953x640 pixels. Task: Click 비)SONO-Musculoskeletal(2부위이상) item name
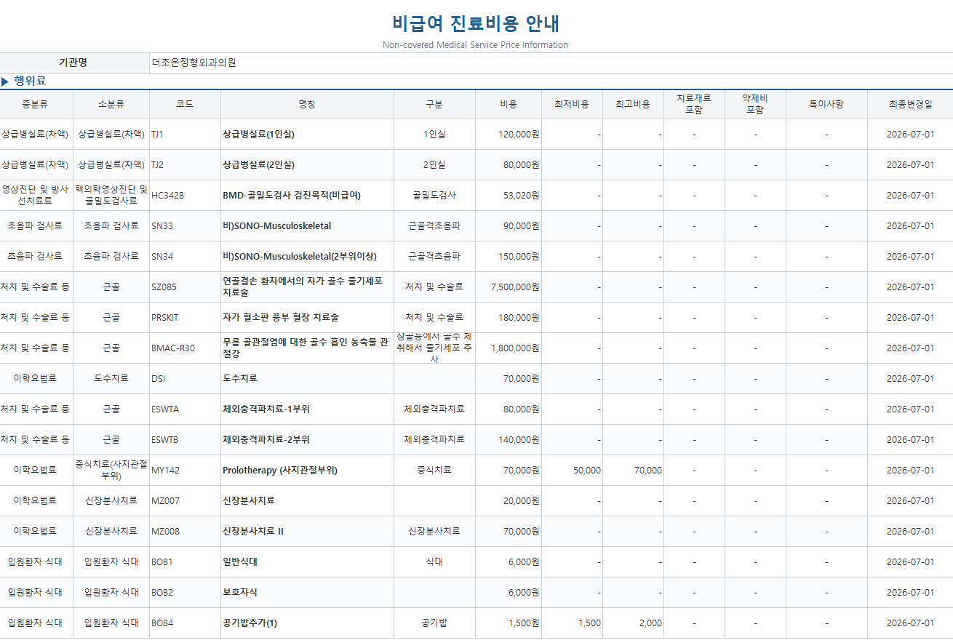pyautogui.click(x=300, y=257)
